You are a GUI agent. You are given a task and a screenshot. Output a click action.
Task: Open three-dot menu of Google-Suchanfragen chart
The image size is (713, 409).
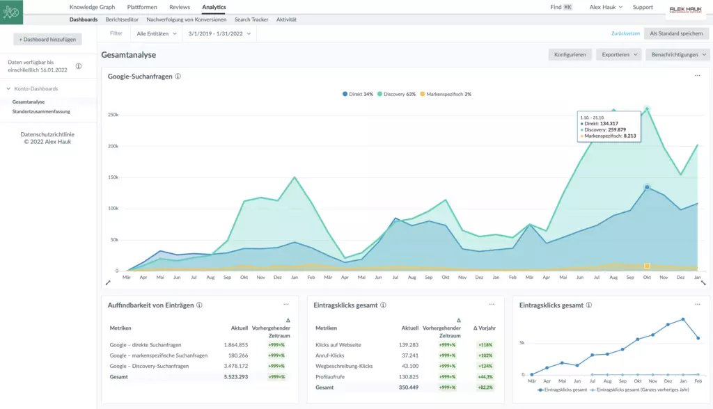coord(698,76)
